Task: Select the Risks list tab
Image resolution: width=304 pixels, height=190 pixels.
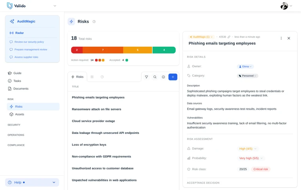Action: click(x=77, y=77)
